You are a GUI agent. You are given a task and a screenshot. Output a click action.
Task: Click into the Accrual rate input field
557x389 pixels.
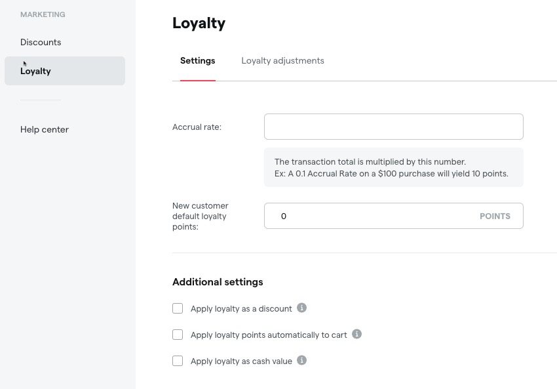coord(394,127)
